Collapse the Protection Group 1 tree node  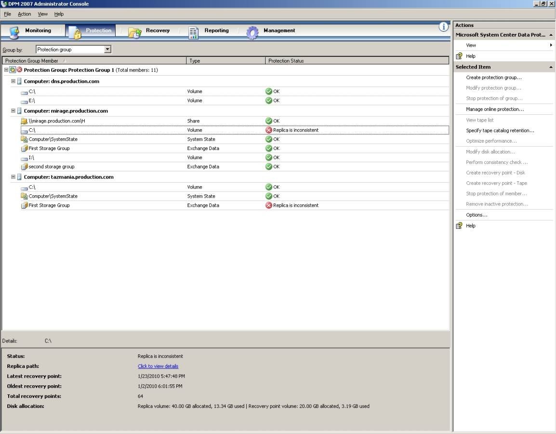(6, 70)
